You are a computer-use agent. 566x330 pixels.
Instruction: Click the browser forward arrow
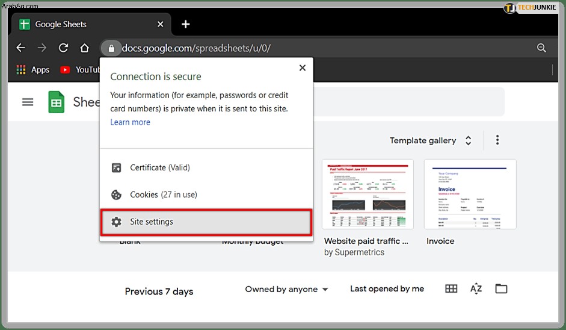42,48
